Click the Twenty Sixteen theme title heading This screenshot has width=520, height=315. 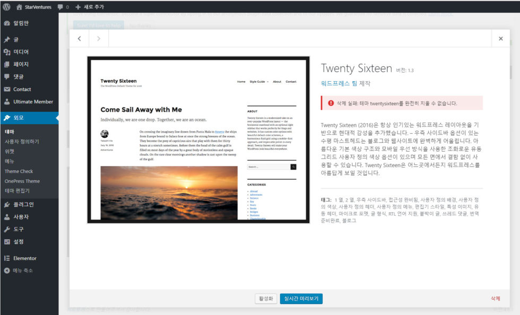click(x=357, y=68)
